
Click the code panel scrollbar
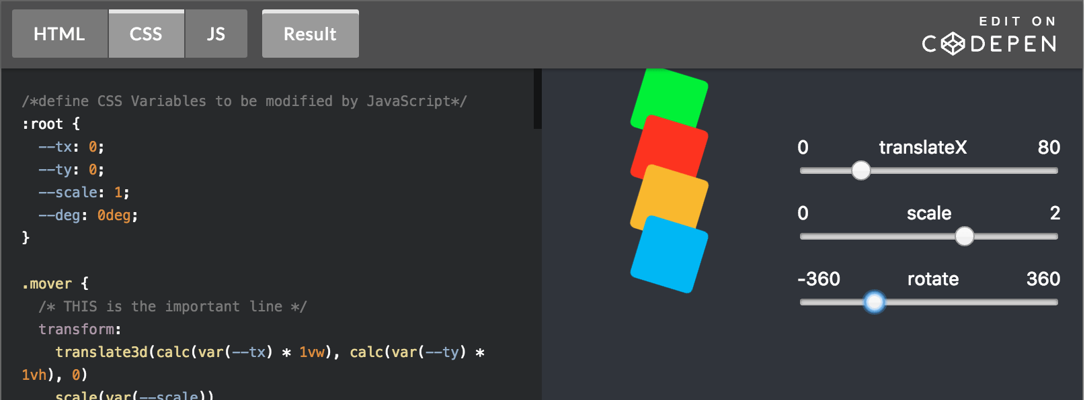[x=538, y=99]
